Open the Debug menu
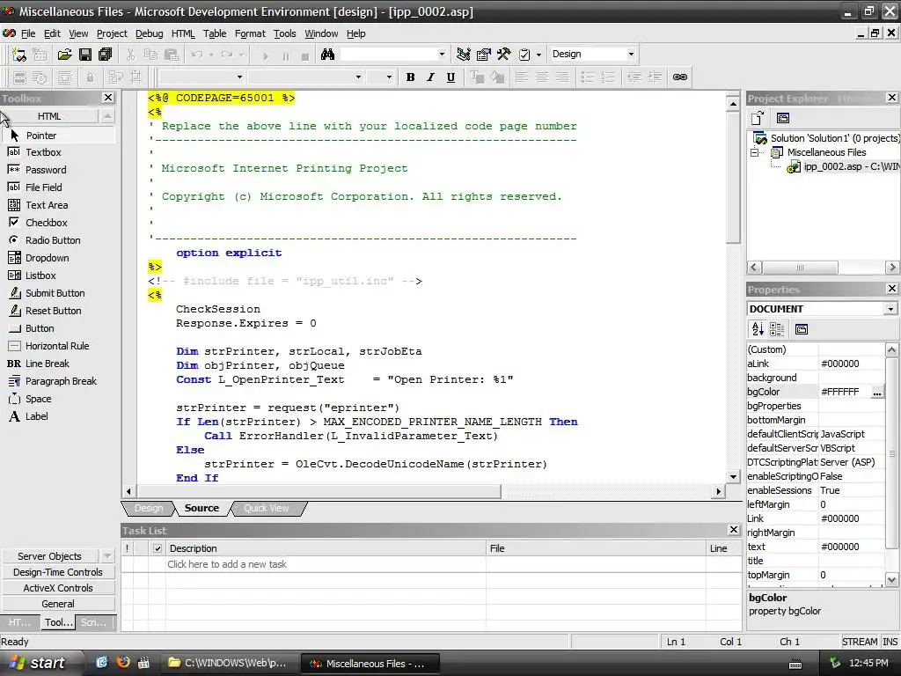901x676 pixels. [149, 34]
